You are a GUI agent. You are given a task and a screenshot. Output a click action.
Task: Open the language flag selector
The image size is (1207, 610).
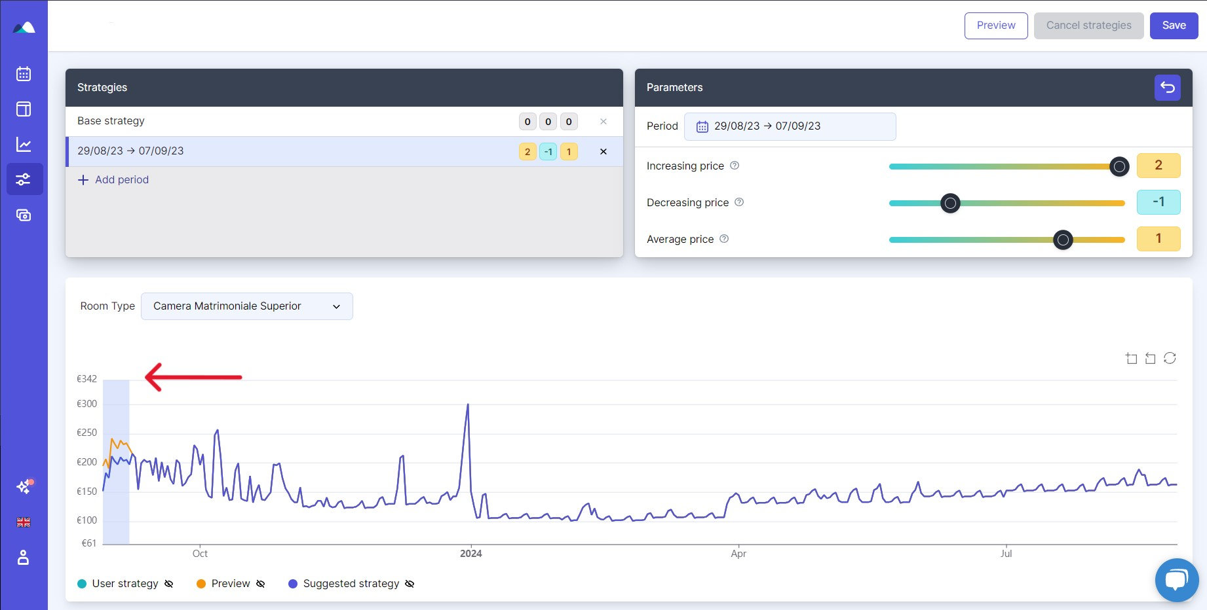(24, 522)
